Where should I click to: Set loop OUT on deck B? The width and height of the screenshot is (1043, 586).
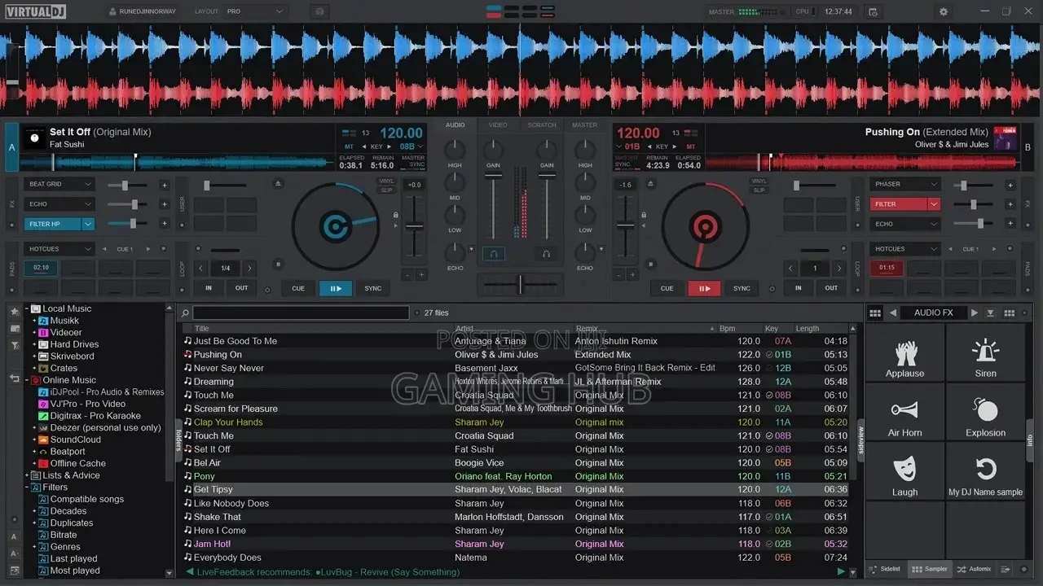[x=831, y=287]
